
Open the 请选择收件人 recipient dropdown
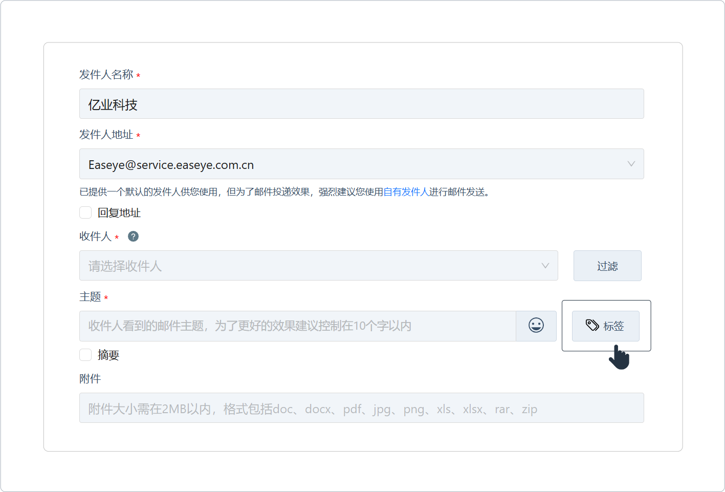tap(318, 266)
